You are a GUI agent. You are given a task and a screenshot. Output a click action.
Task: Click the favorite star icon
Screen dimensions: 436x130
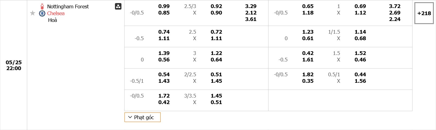tap(33, 13)
